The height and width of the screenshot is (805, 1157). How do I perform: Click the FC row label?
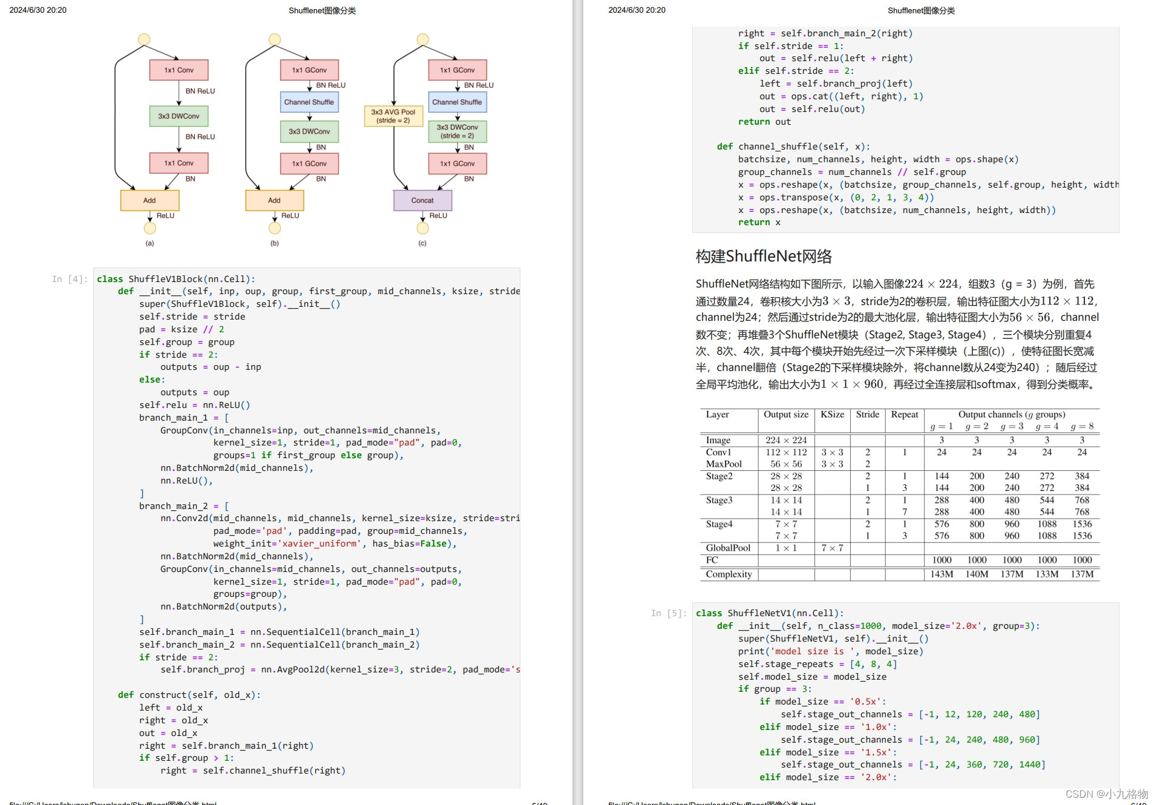click(x=712, y=560)
